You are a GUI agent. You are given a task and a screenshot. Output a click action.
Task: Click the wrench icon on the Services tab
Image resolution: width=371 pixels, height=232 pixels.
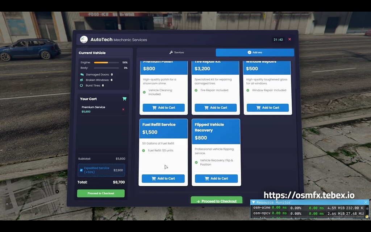click(171, 52)
